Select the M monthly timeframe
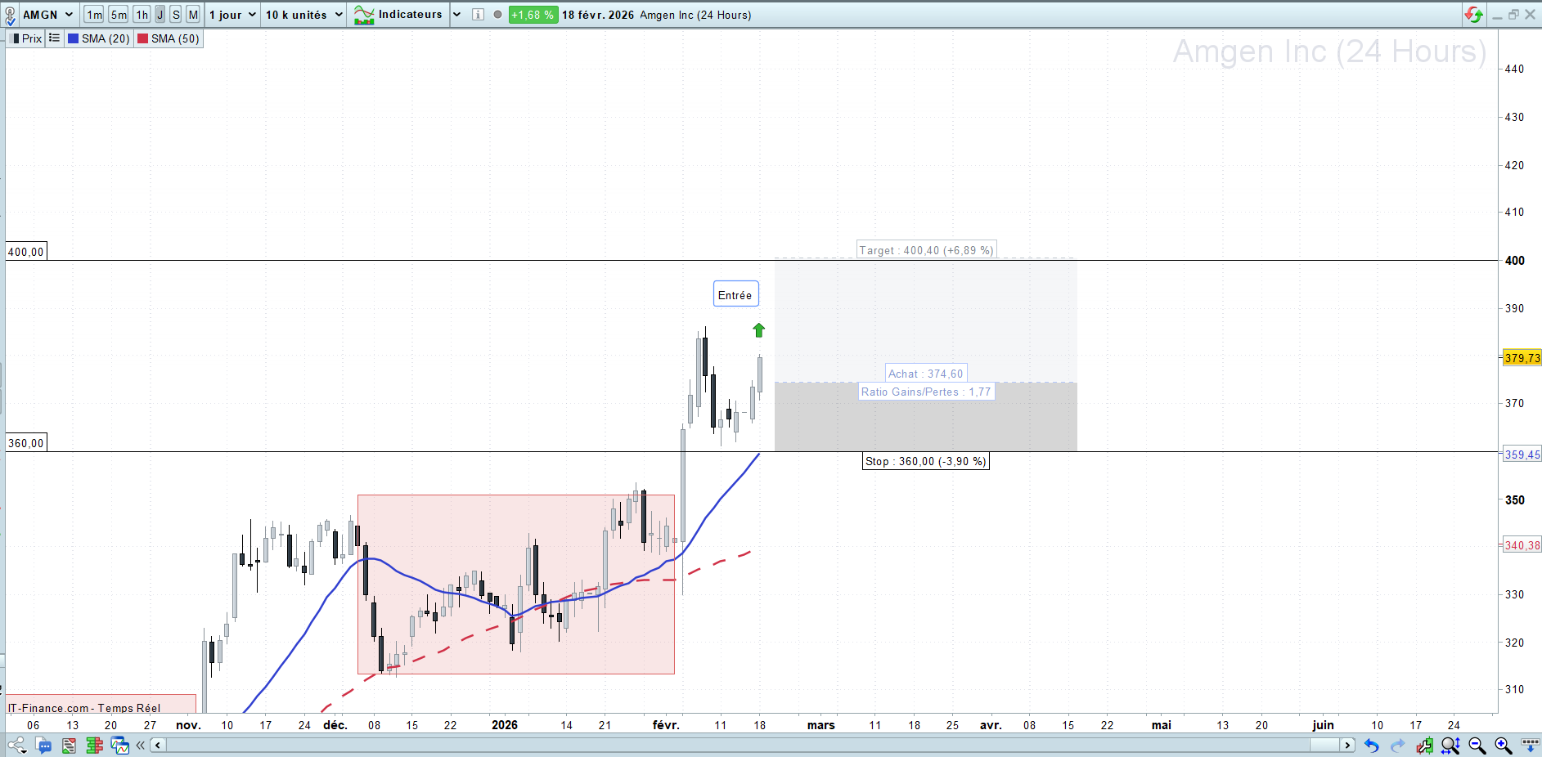The image size is (1542, 757). coord(193,15)
